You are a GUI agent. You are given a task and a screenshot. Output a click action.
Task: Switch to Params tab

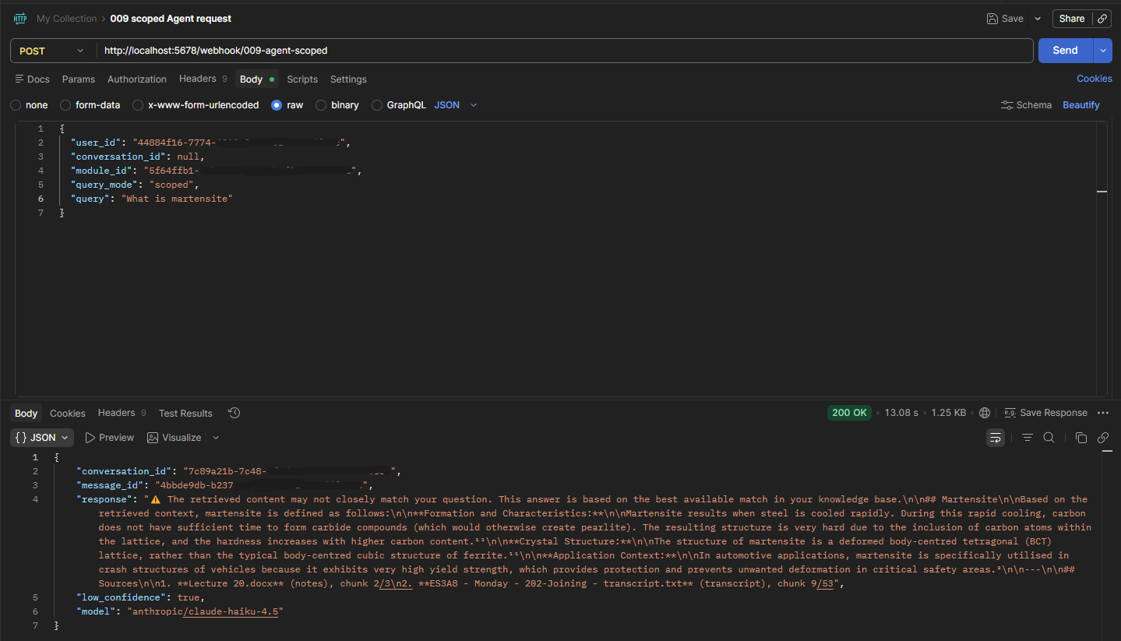pyautogui.click(x=79, y=79)
